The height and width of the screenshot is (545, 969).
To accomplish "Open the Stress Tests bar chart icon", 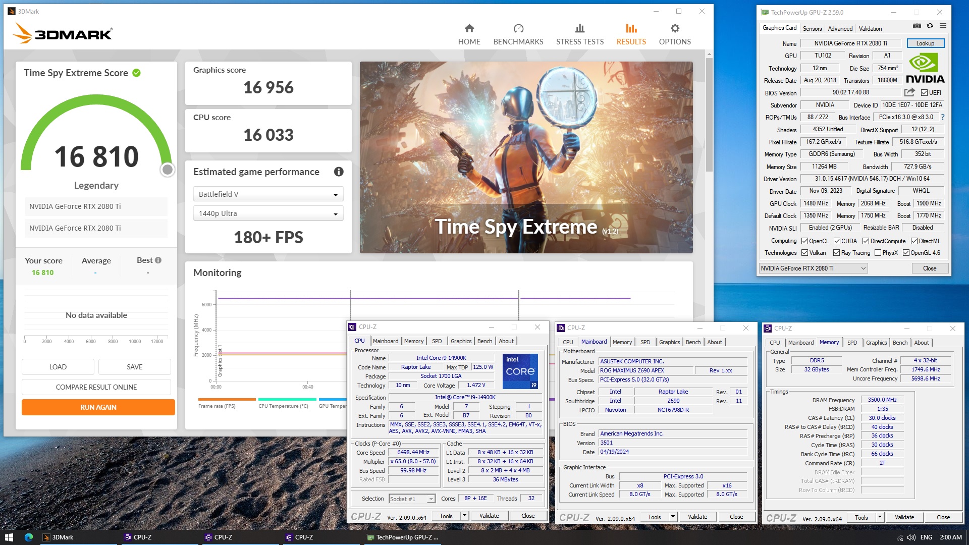I will click(580, 28).
